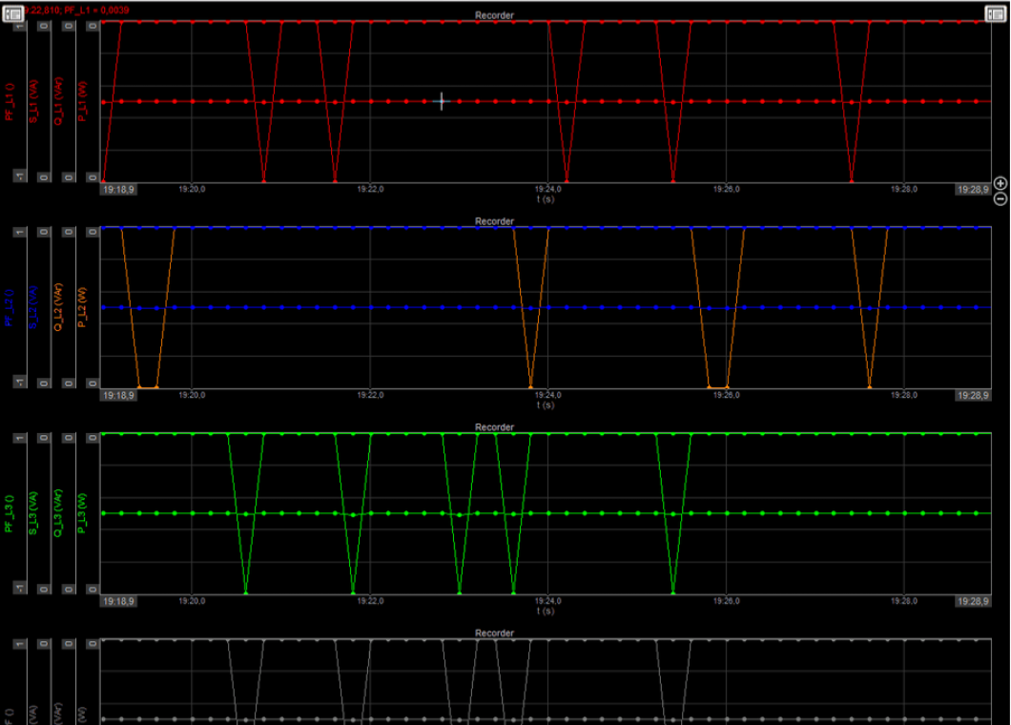Edit the S_L2 axis upper limit box
1011x725 pixels.
[x=44, y=232]
